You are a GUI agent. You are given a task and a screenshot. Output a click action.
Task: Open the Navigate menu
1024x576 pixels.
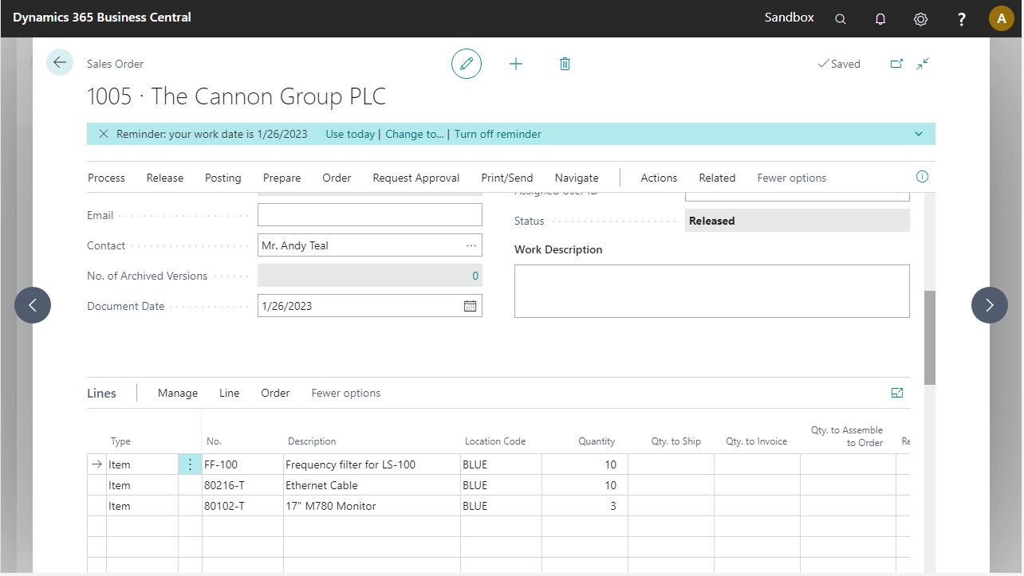pyautogui.click(x=577, y=178)
